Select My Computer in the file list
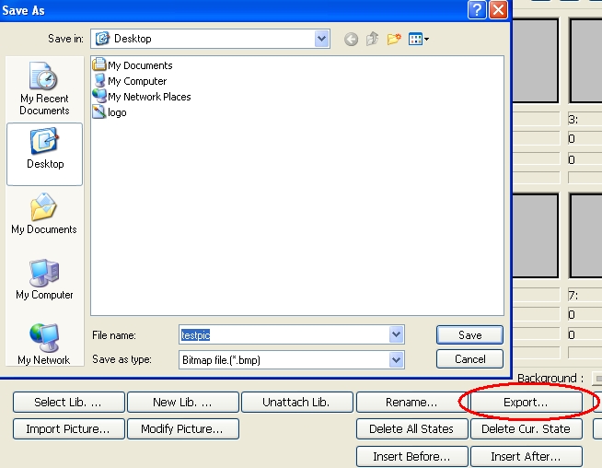This screenshot has height=468, width=602. [130, 81]
